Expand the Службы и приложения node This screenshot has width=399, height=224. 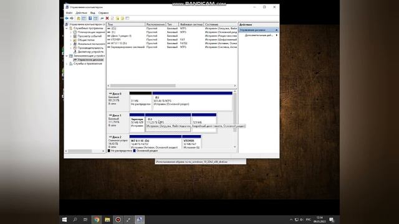coord(67,63)
